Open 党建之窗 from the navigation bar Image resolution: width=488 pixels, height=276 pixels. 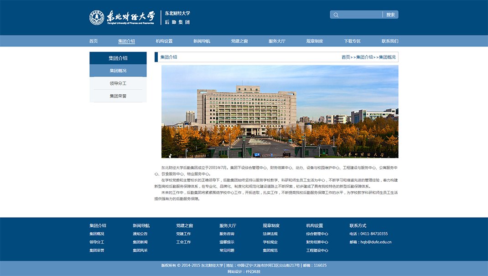tap(239, 41)
